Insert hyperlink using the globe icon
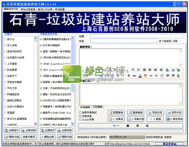This screenshot has height=147, width=189. (x=167, y=70)
